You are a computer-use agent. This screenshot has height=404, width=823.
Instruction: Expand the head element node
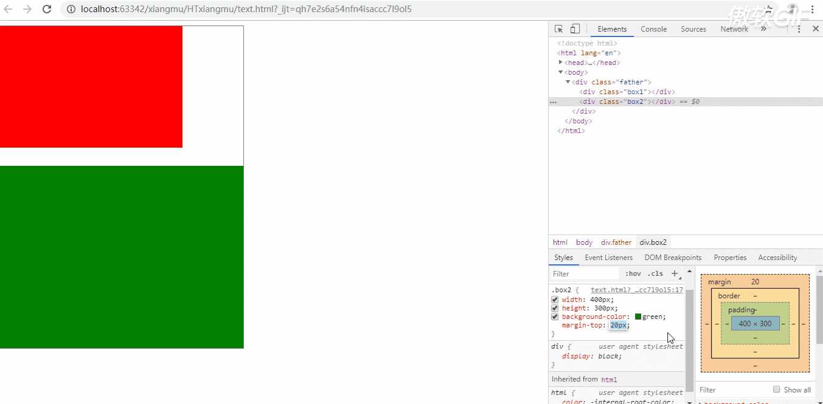pyautogui.click(x=561, y=63)
